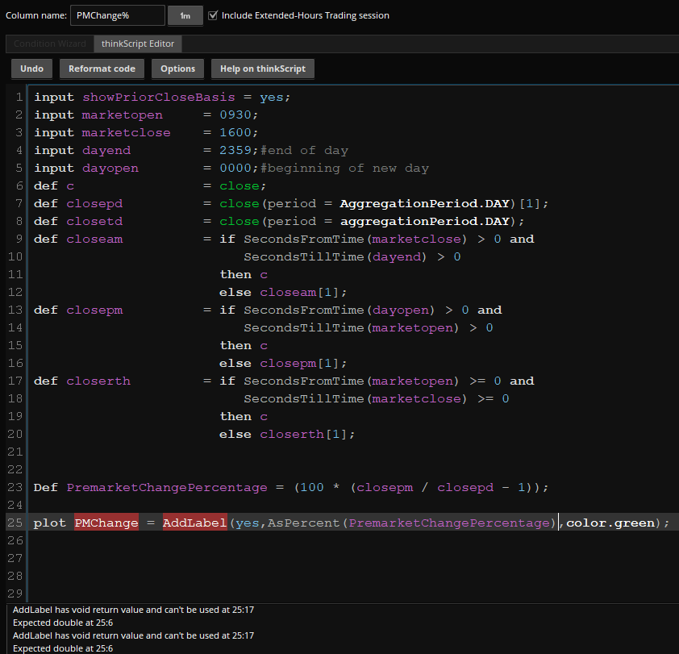Click the Reformat code button
This screenshot has width=679, height=654.
[102, 69]
